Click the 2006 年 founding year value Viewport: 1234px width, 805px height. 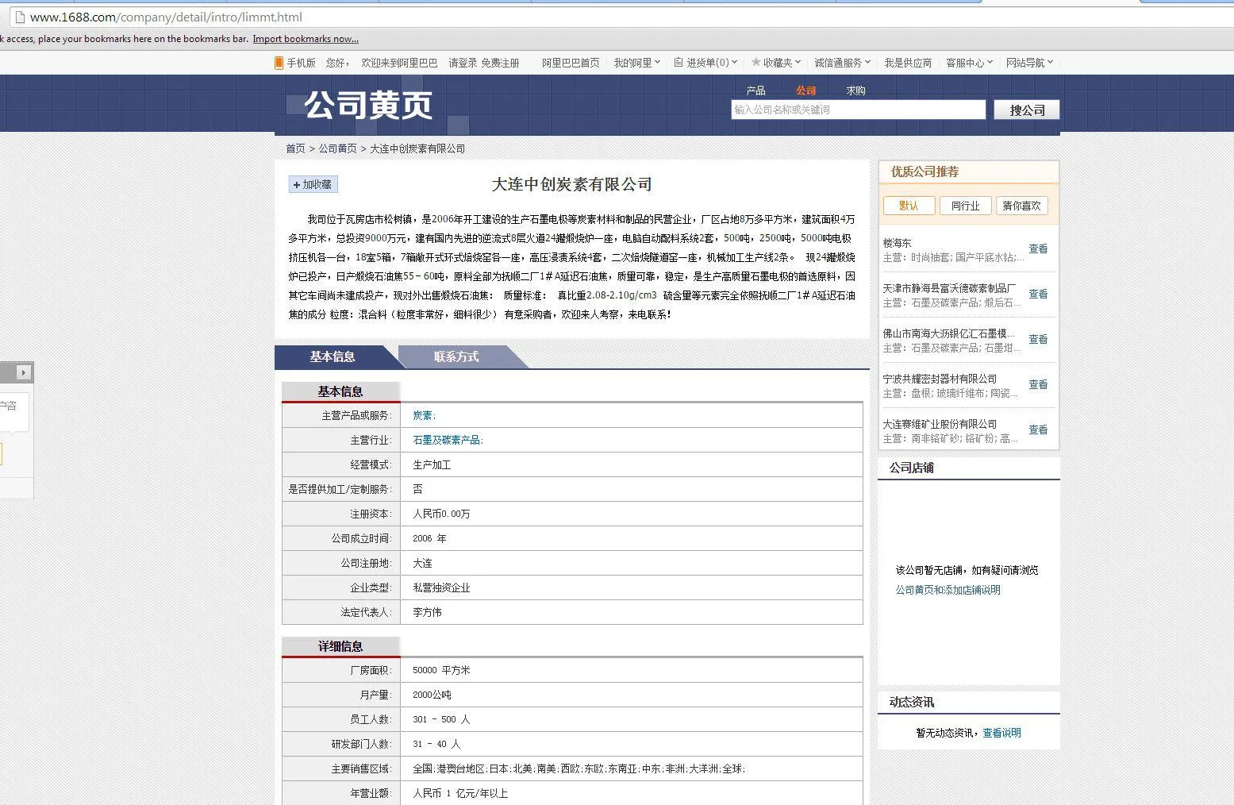click(429, 538)
